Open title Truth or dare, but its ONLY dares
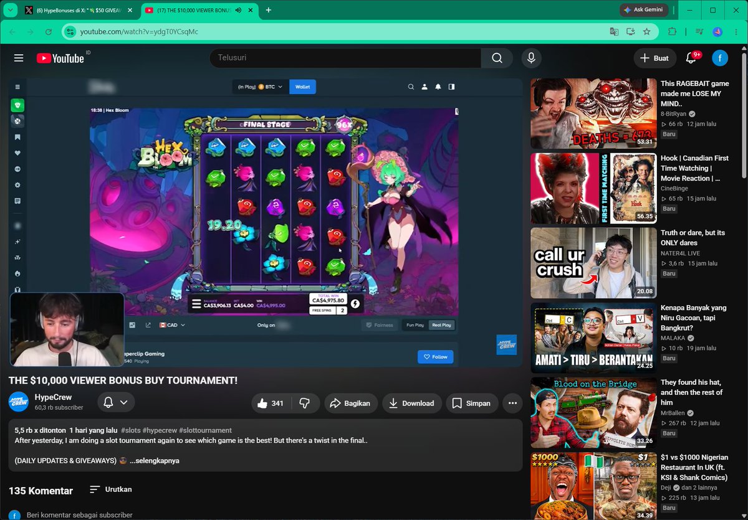Image resolution: width=748 pixels, height=520 pixels. click(693, 237)
